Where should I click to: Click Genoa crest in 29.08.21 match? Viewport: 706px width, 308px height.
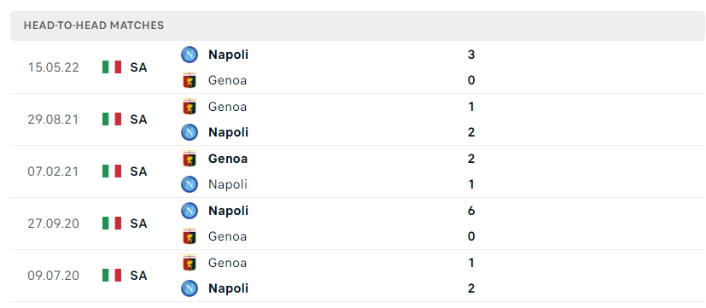point(190,107)
